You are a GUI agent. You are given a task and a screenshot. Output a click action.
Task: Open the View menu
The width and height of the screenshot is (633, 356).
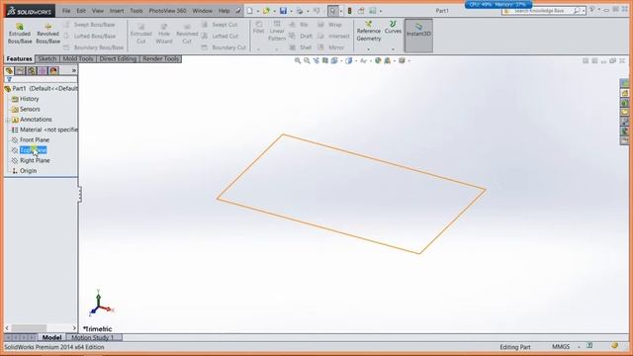98,11
